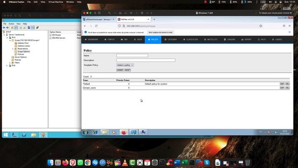Open the Classifier nav item
The image size is (298, 168).
click(x=190, y=39)
